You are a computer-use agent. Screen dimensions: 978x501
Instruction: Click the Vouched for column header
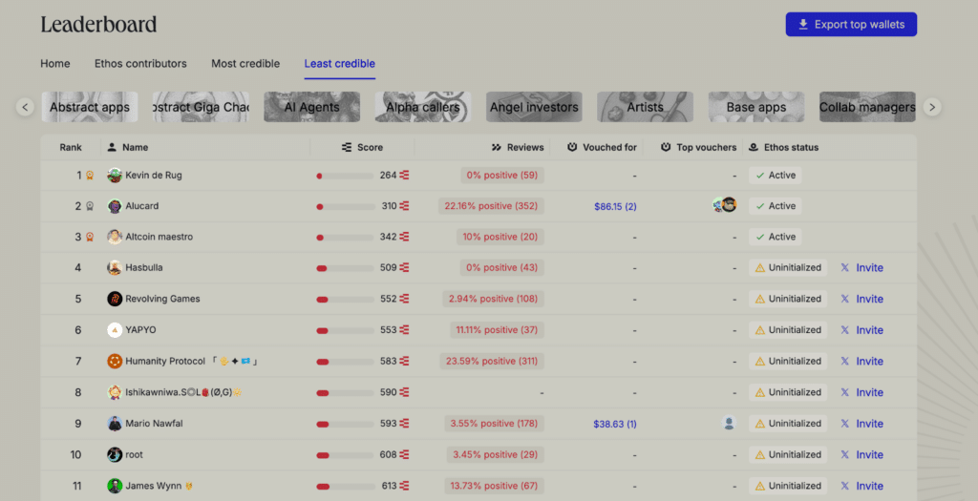click(x=602, y=147)
